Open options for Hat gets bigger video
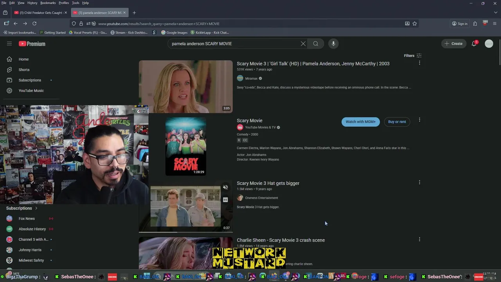 click(x=420, y=183)
